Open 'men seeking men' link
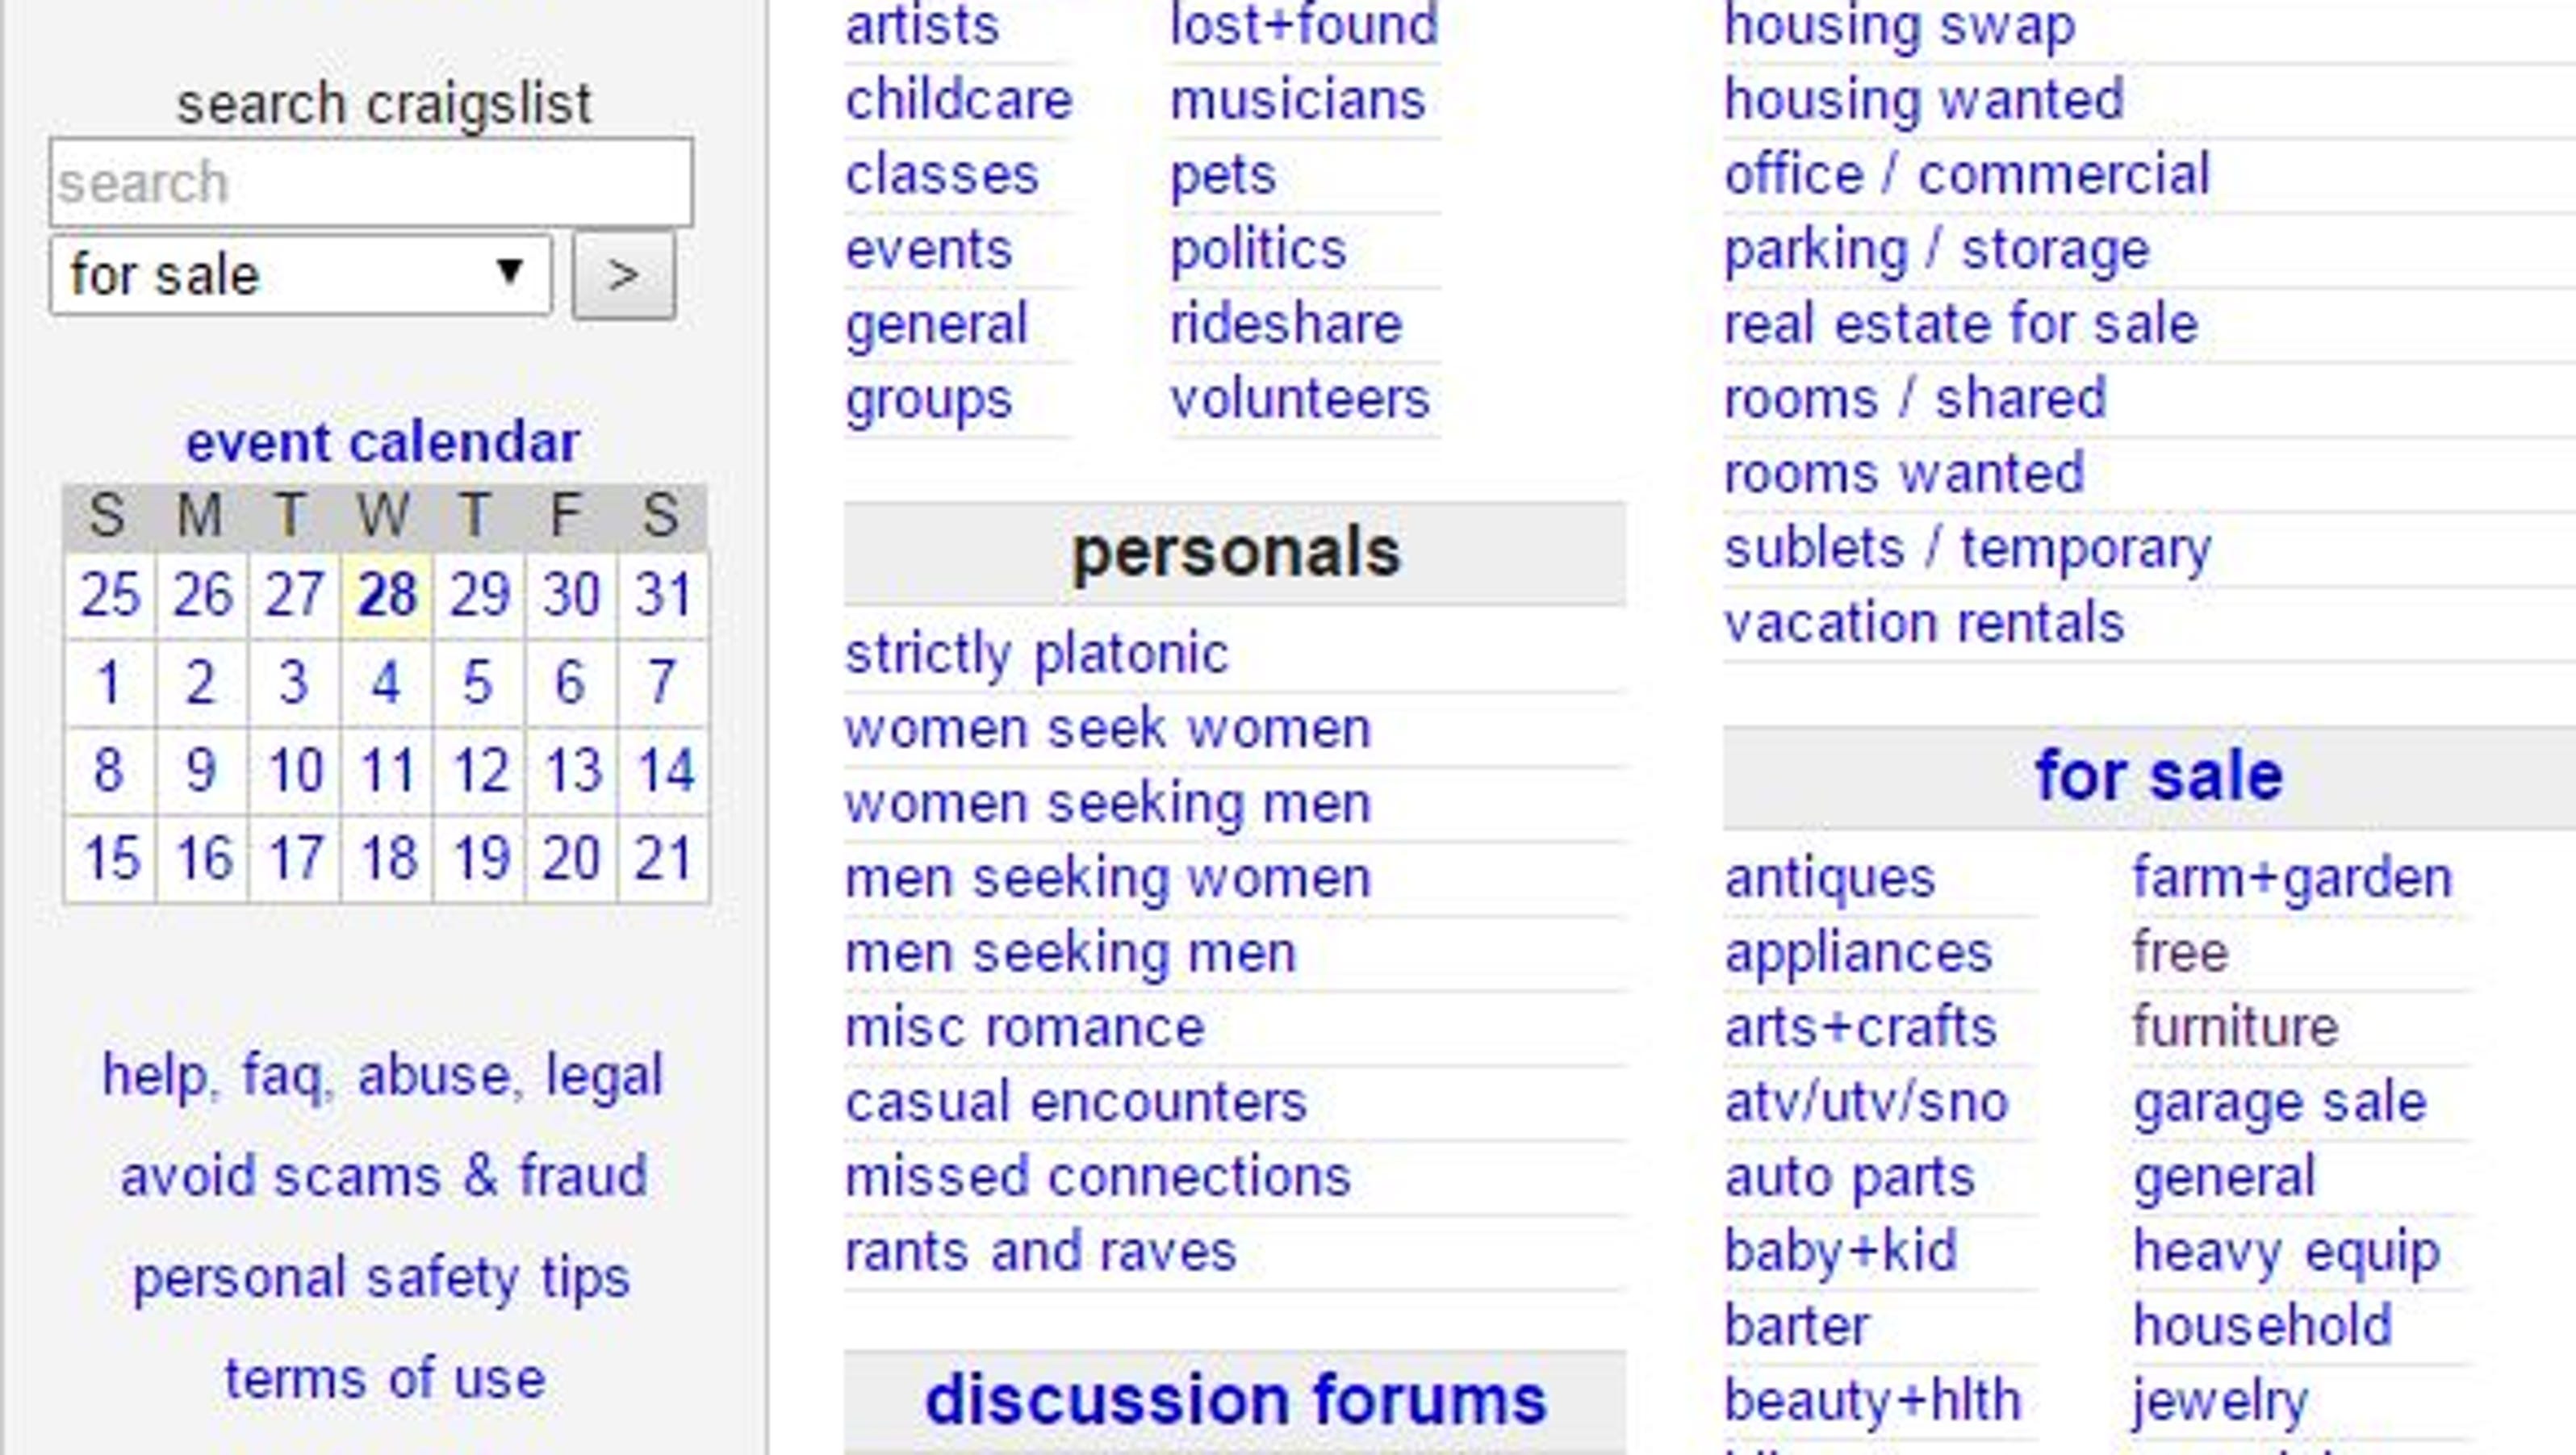Viewport: 2576px width, 1455px height. point(1071,954)
